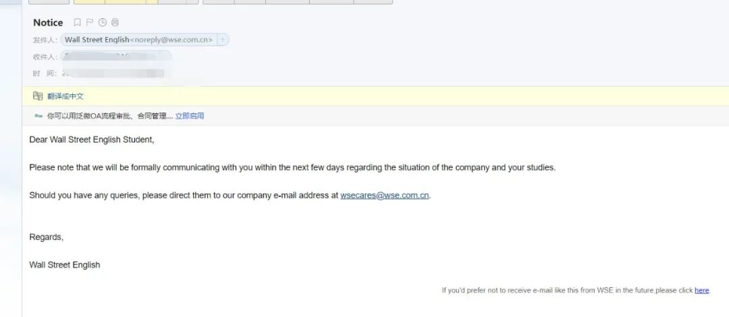
Task: Click the "Dear Wall Street English Student" greeting
Action: click(x=92, y=140)
